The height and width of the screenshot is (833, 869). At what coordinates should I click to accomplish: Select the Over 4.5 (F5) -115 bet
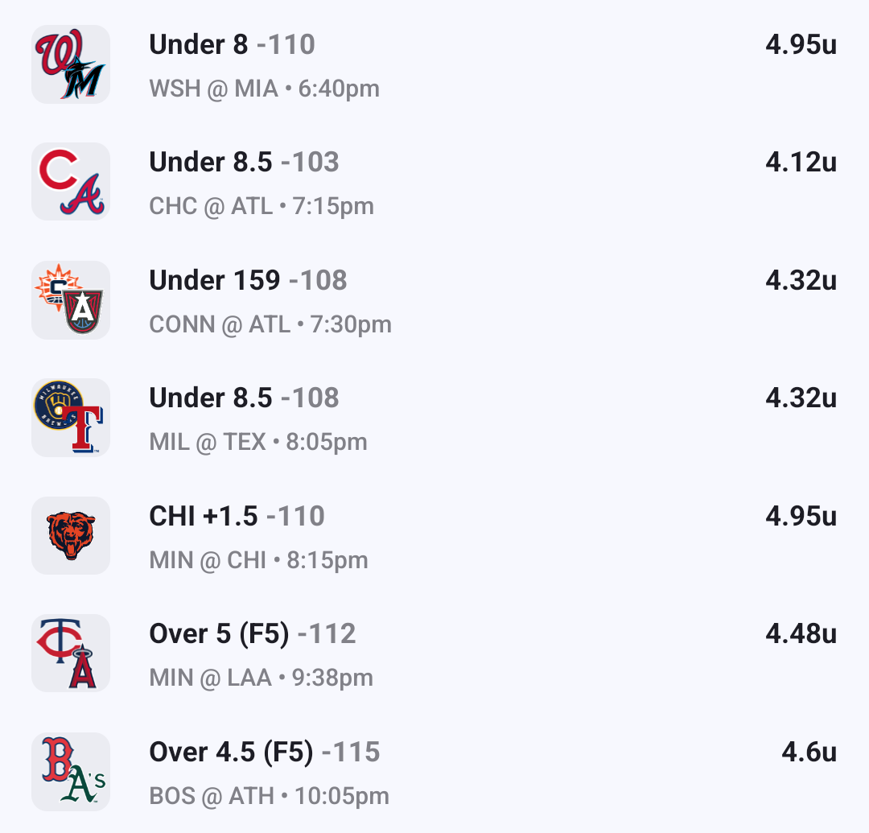[x=264, y=752]
